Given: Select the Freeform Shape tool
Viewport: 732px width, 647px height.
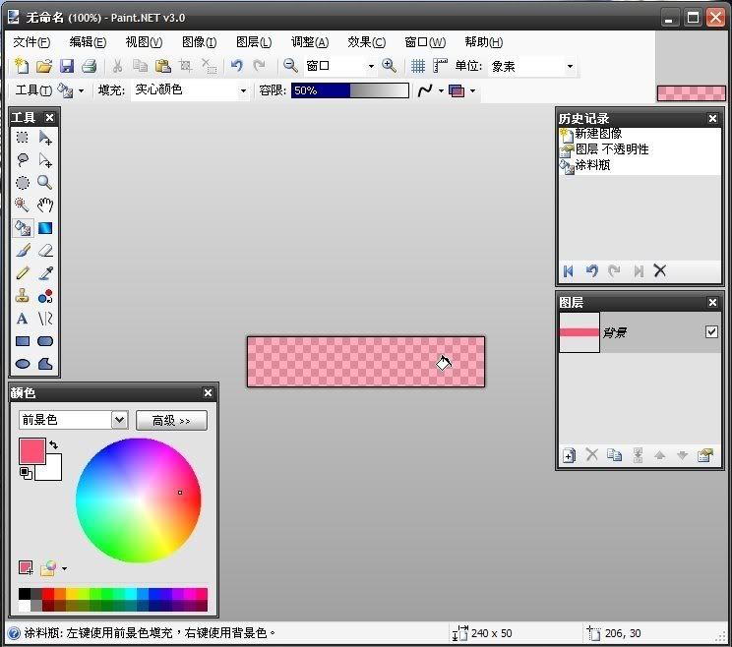Looking at the screenshot, I should pos(45,364).
